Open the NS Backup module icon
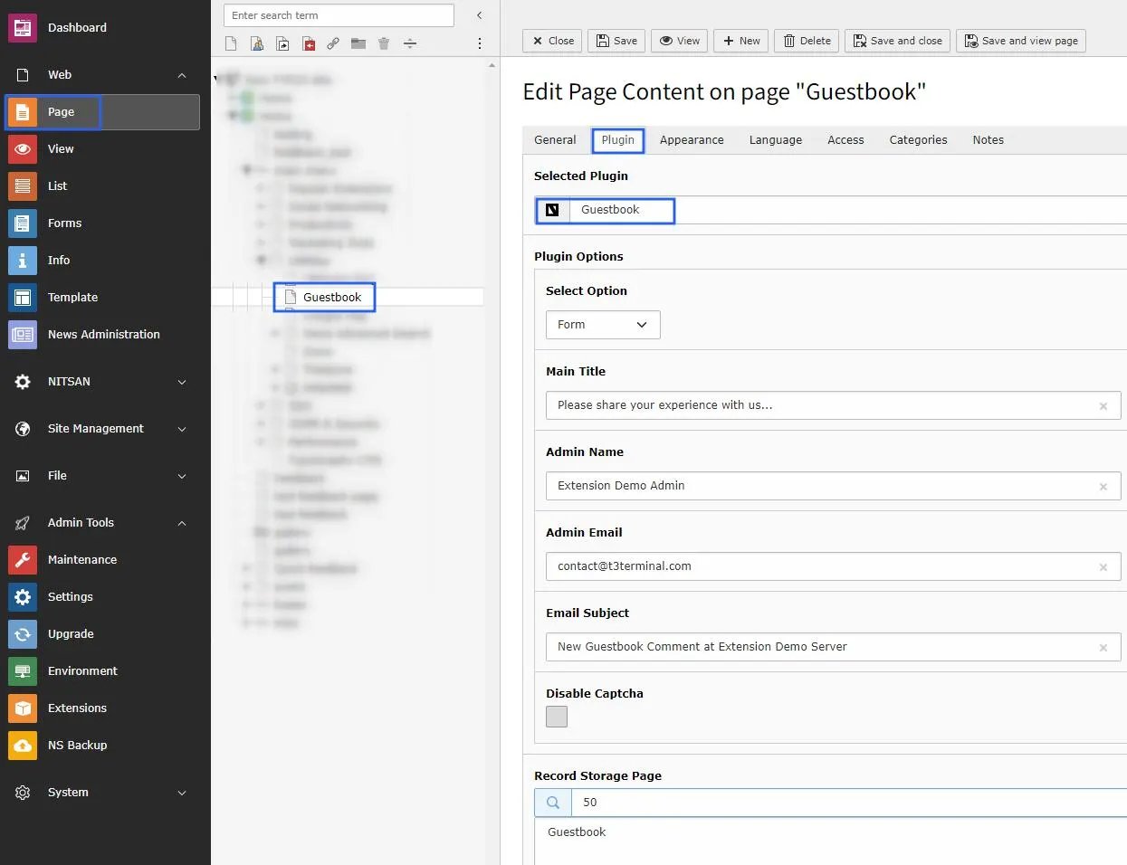This screenshot has height=865, width=1127. click(x=23, y=746)
